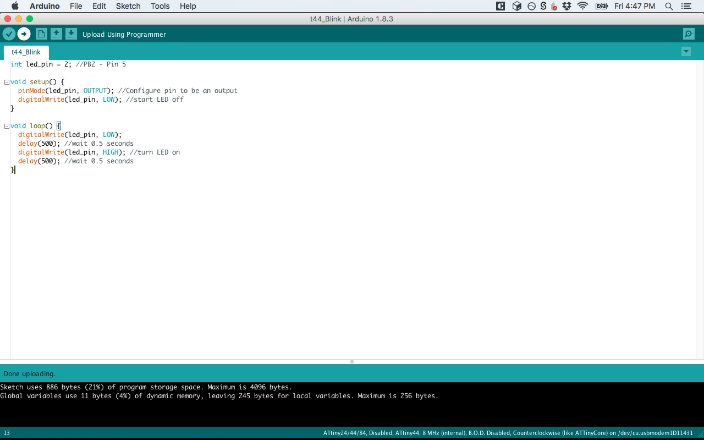
Task: Select the t44_Blink tab
Action: tap(26, 52)
